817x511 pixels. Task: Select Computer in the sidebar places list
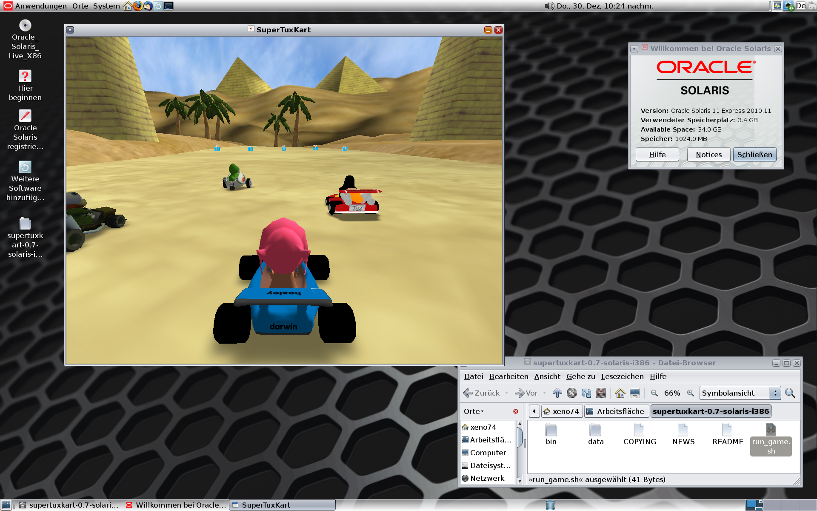click(488, 453)
